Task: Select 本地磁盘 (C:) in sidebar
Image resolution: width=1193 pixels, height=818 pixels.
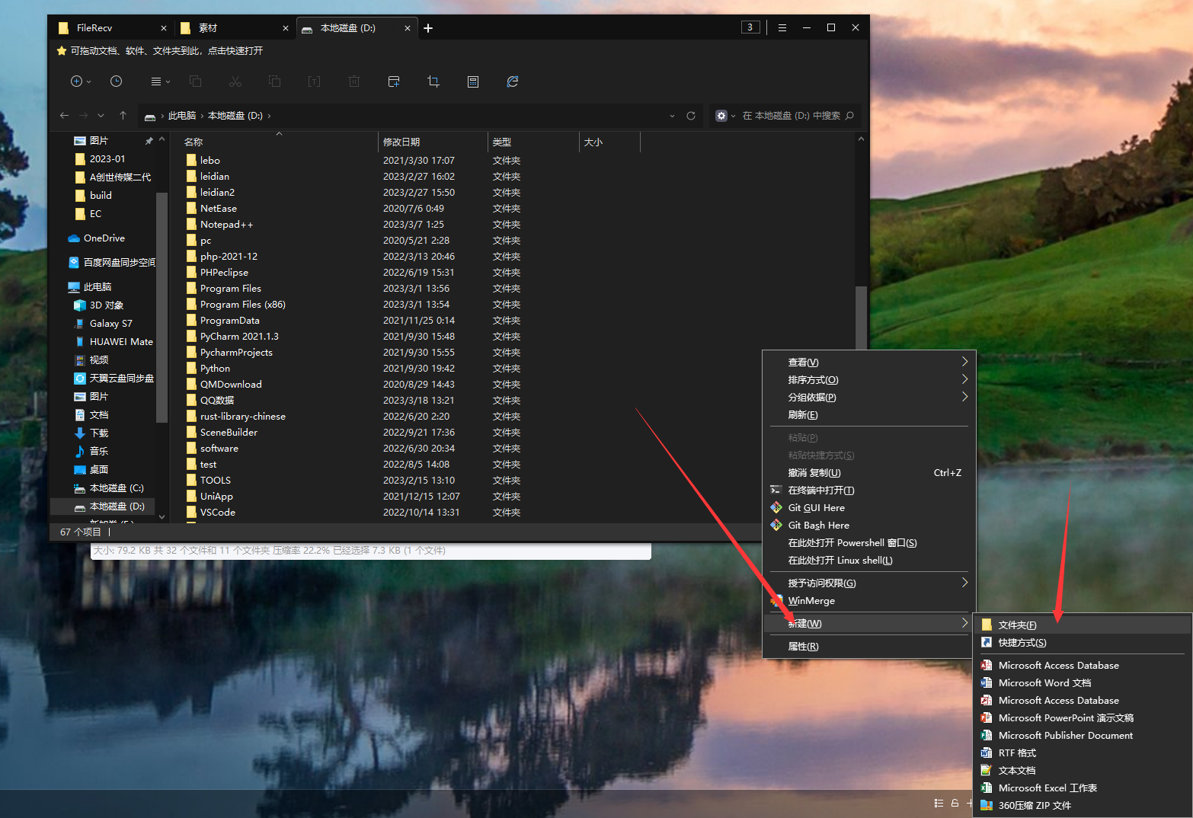Action: [108, 488]
